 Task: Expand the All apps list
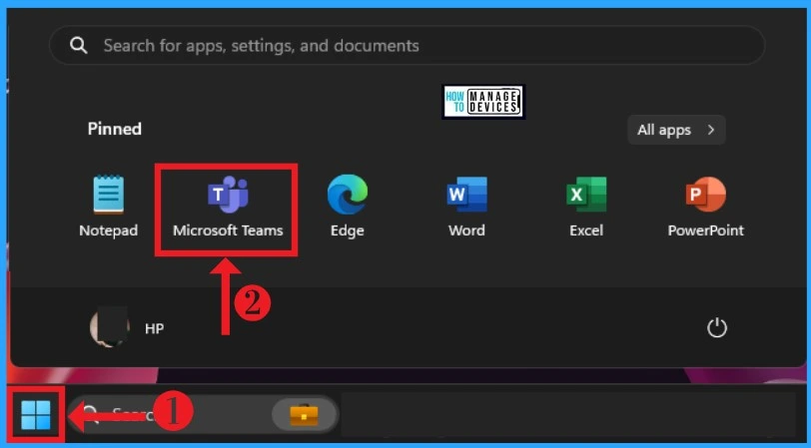pos(676,130)
